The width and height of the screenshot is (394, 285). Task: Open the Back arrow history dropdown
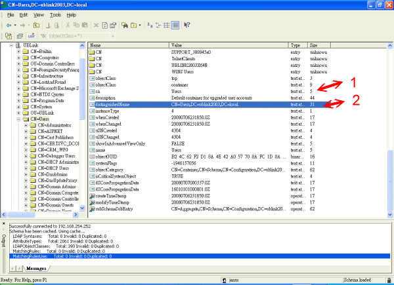[x=15, y=26]
